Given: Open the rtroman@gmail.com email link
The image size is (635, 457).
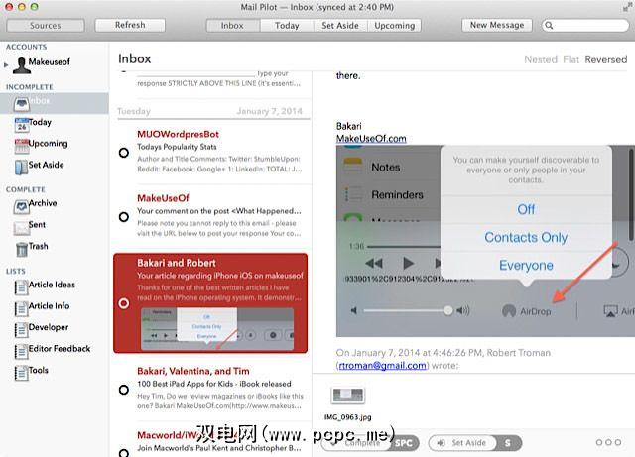Looking at the screenshot, I should tap(382, 366).
